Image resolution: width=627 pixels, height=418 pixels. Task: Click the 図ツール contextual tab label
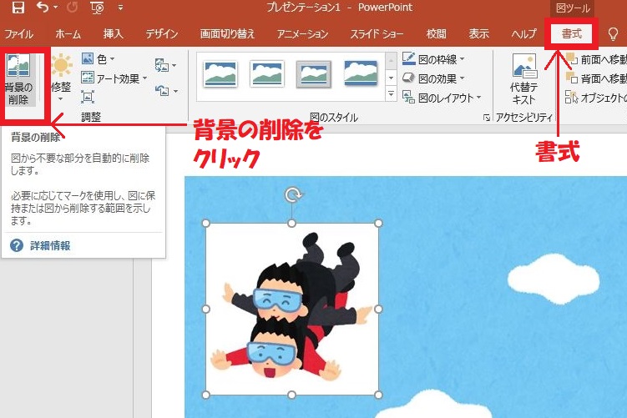point(573,8)
